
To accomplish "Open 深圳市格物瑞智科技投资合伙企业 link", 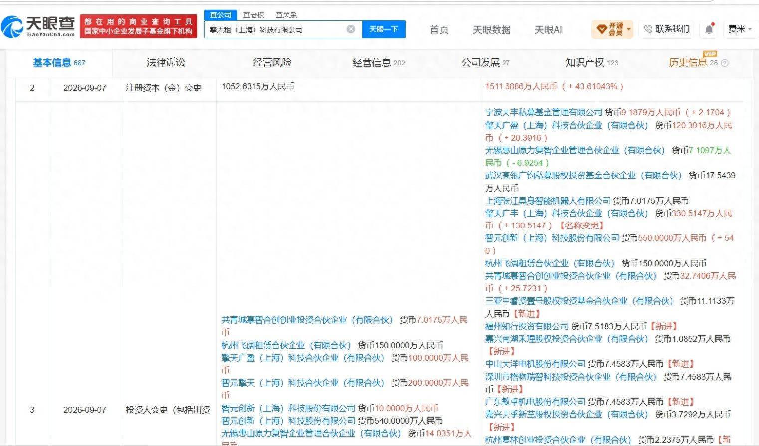I will pyautogui.click(x=571, y=377).
